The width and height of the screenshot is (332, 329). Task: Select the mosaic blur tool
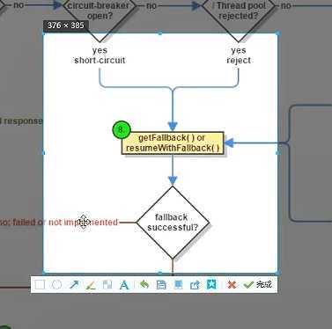[107, 285]
